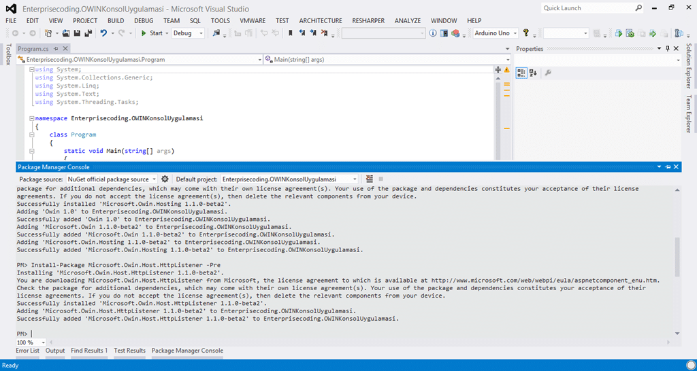Click the last toolbar icon before overflow arrow
This screenshot has width=697, height=371.
(679, 33)
